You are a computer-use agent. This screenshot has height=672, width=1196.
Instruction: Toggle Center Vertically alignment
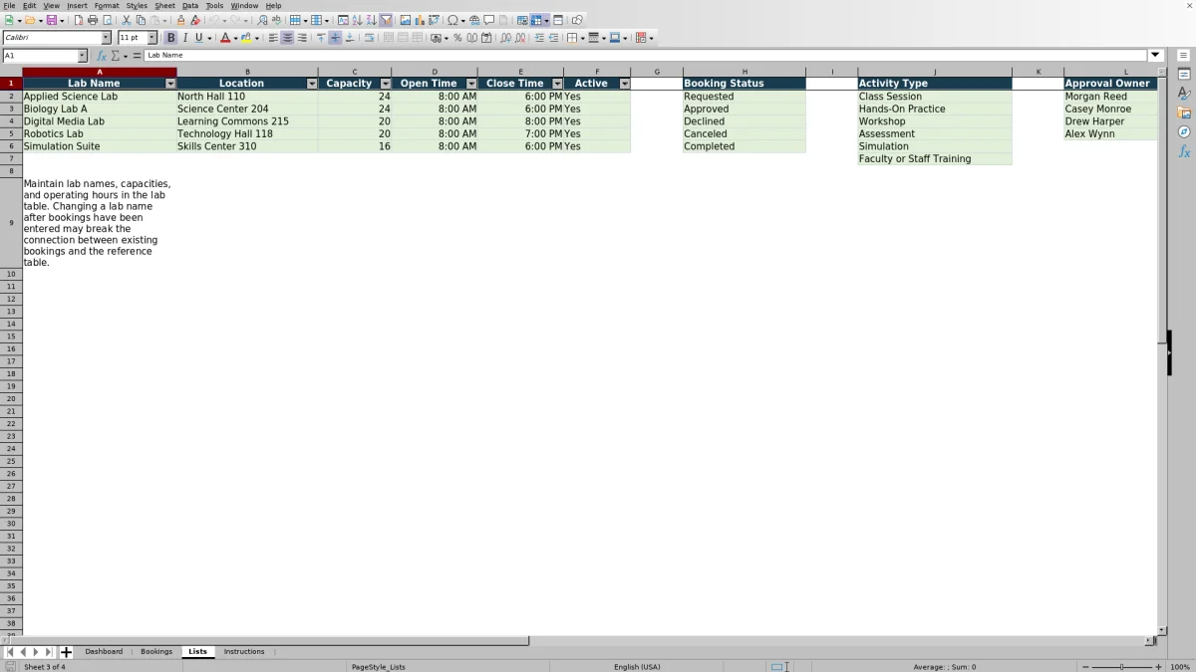[335, 38]
